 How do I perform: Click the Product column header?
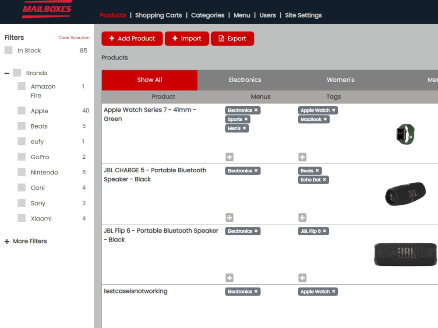pyautogui.click(x=163, y=97)
